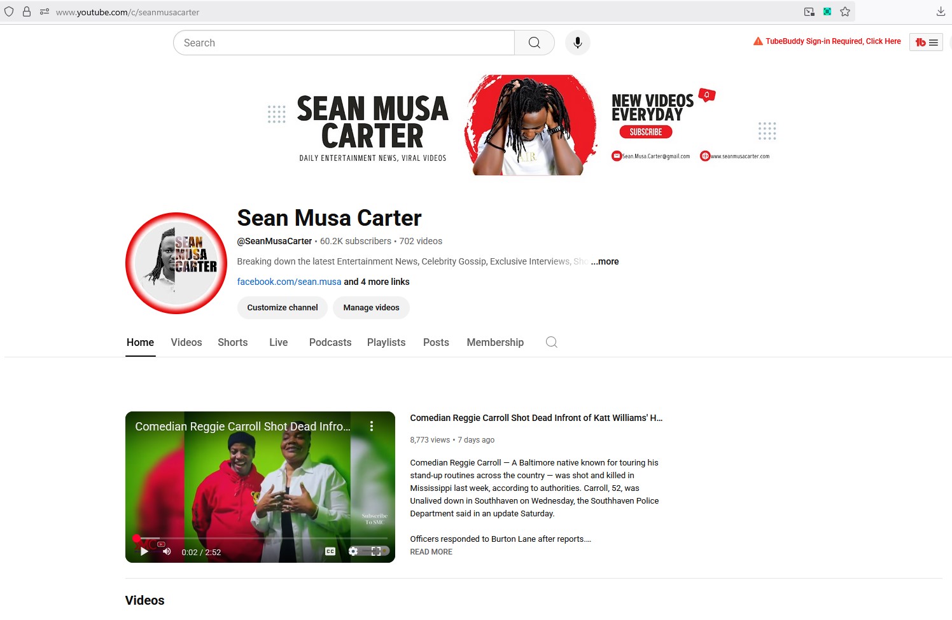Image resolution: width=952 pixels, height=620 pixels.
Task: Click the search magnifier button
Action: pyautogui.click(x=535, y=43)
